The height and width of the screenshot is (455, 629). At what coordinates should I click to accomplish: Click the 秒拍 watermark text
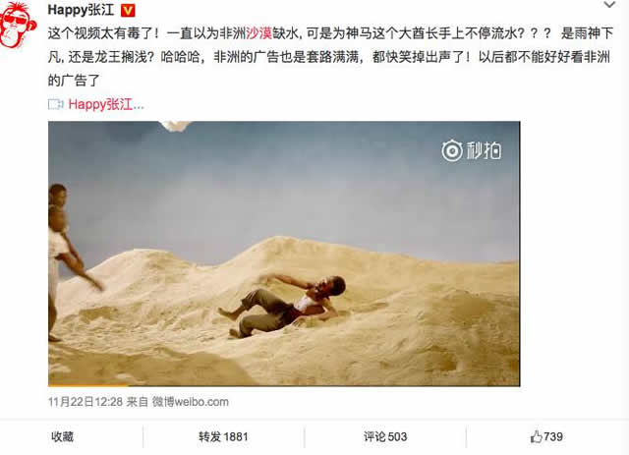(x=484, y=151)
